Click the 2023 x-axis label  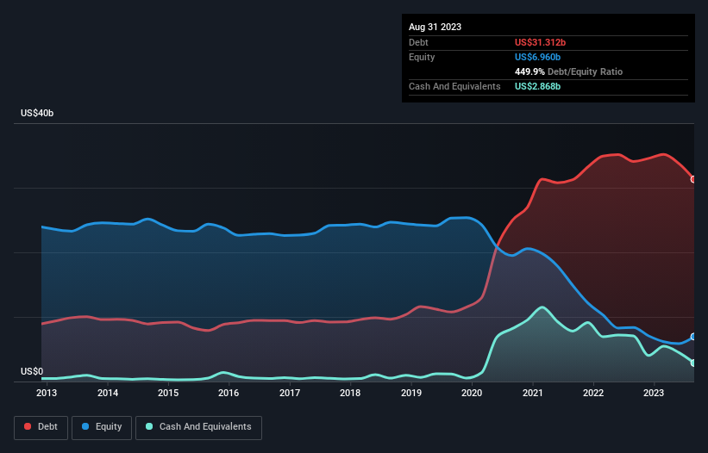click(x=654, y=393)
